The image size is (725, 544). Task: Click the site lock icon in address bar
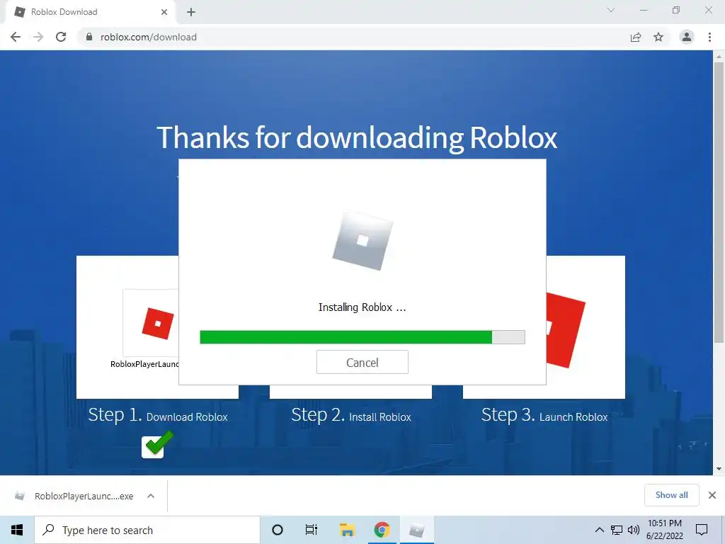pyautogui.click(x=89, y=37)
